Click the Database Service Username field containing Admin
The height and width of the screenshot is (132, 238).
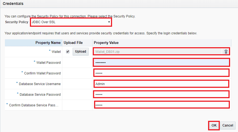(x=161, y=84)
